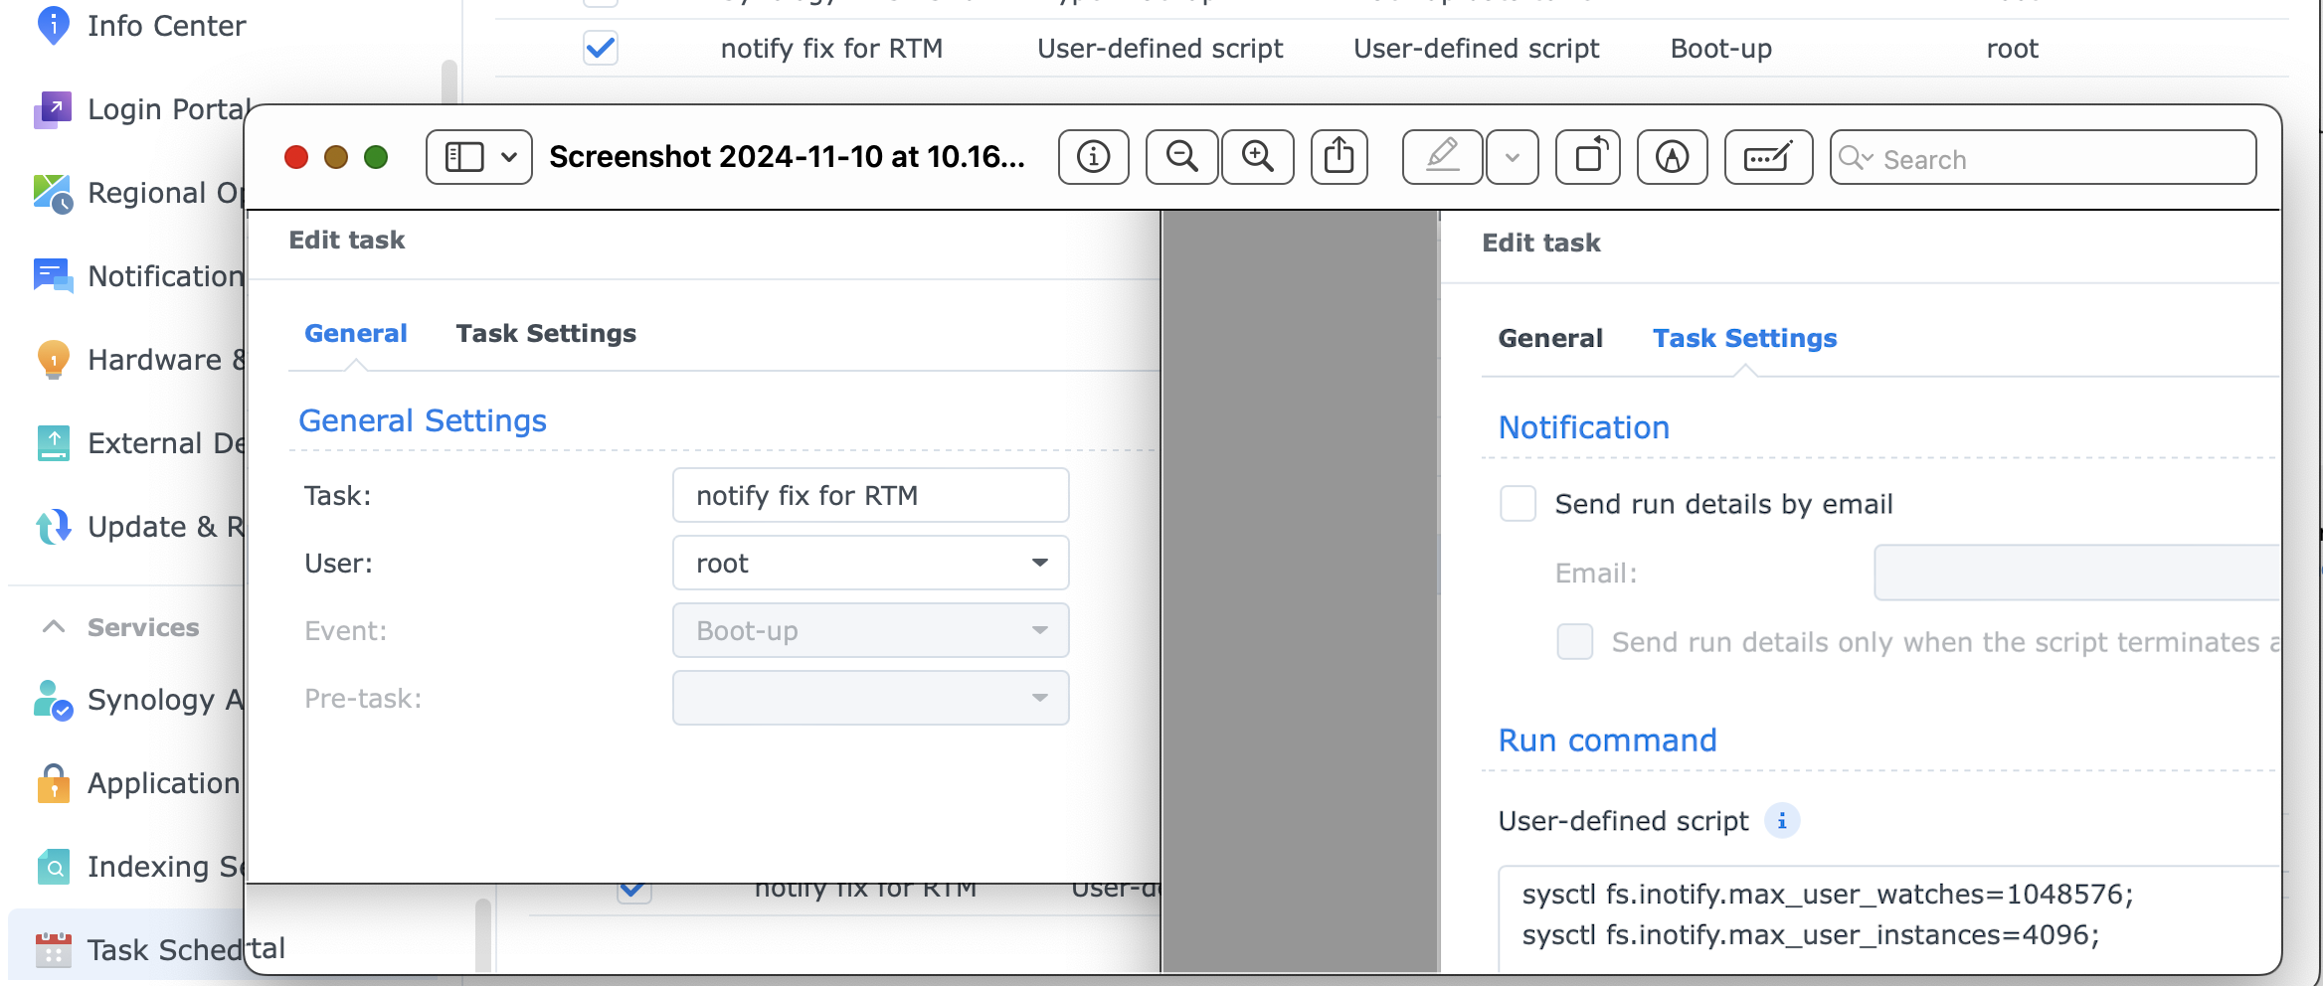This screenshot has height=986, width=2323.
Task: Expand the sidebar view options chevron
Action: coord(510,157)
